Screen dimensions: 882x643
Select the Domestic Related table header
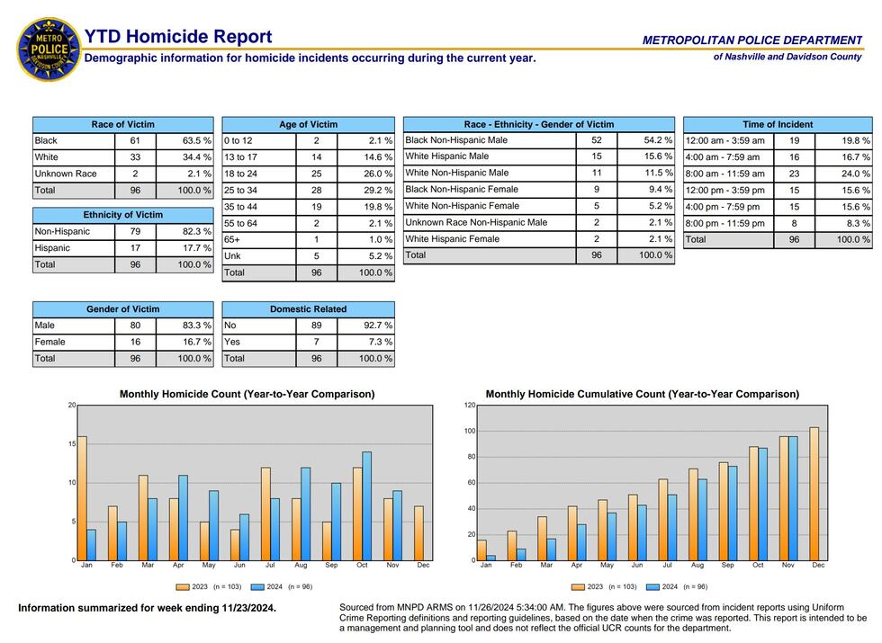[x=309, y=308]
